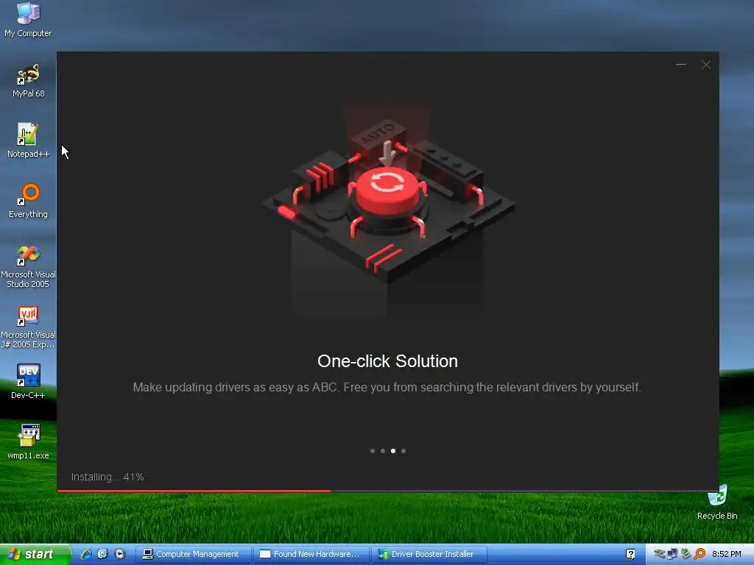Switch to Computer Management taskbar window
Screen dimensions: 754x565
[192, 554]
